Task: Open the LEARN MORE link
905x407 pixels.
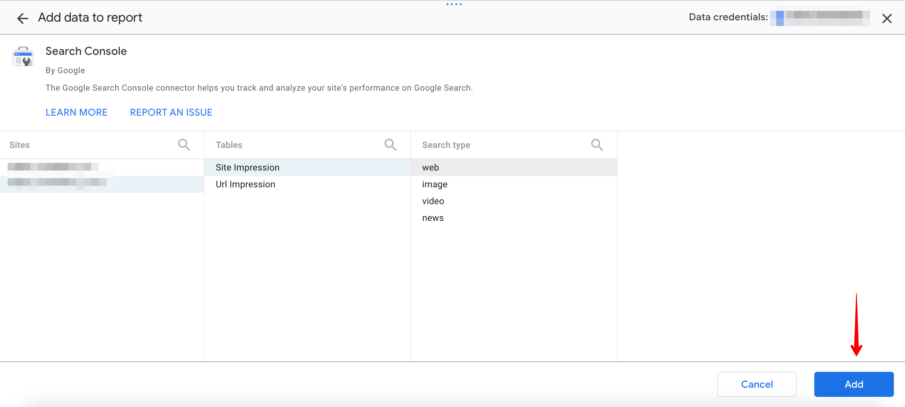Action: [x=76, y=113]
